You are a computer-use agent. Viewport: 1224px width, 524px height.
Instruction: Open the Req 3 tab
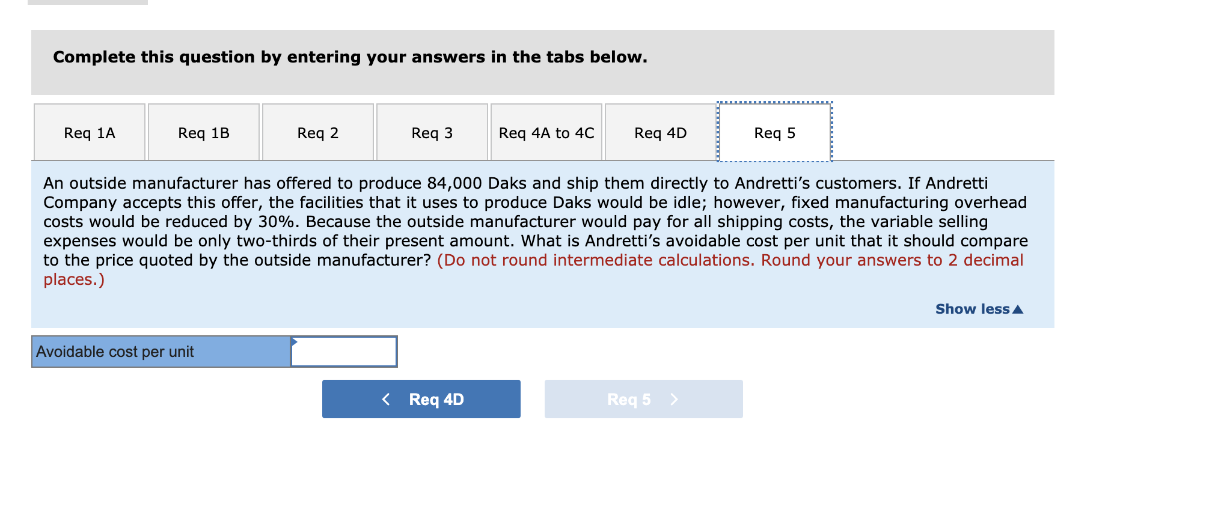point(432,132)
